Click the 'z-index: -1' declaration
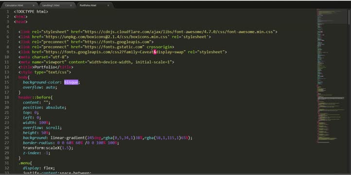The width and height of the screenshot is (351, 175). (x=36, y=153)
